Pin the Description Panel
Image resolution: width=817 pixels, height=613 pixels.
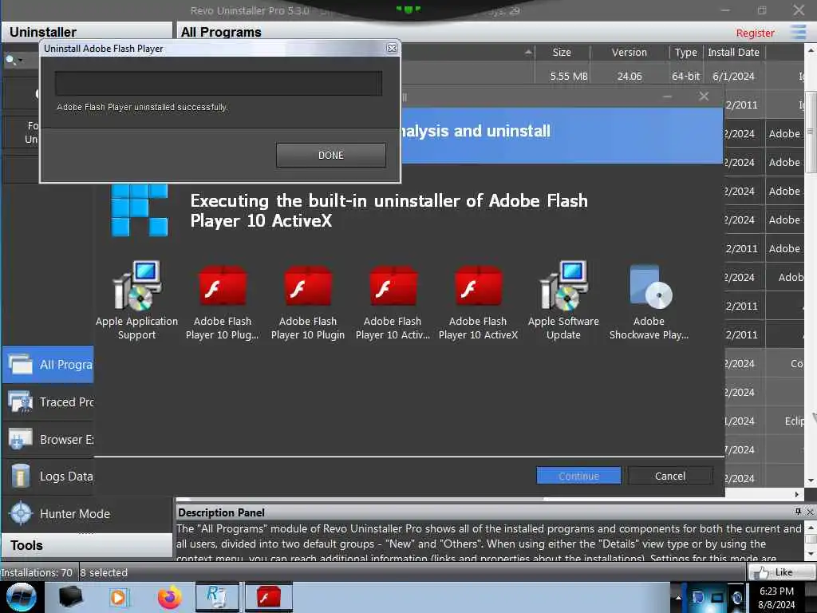798,512
